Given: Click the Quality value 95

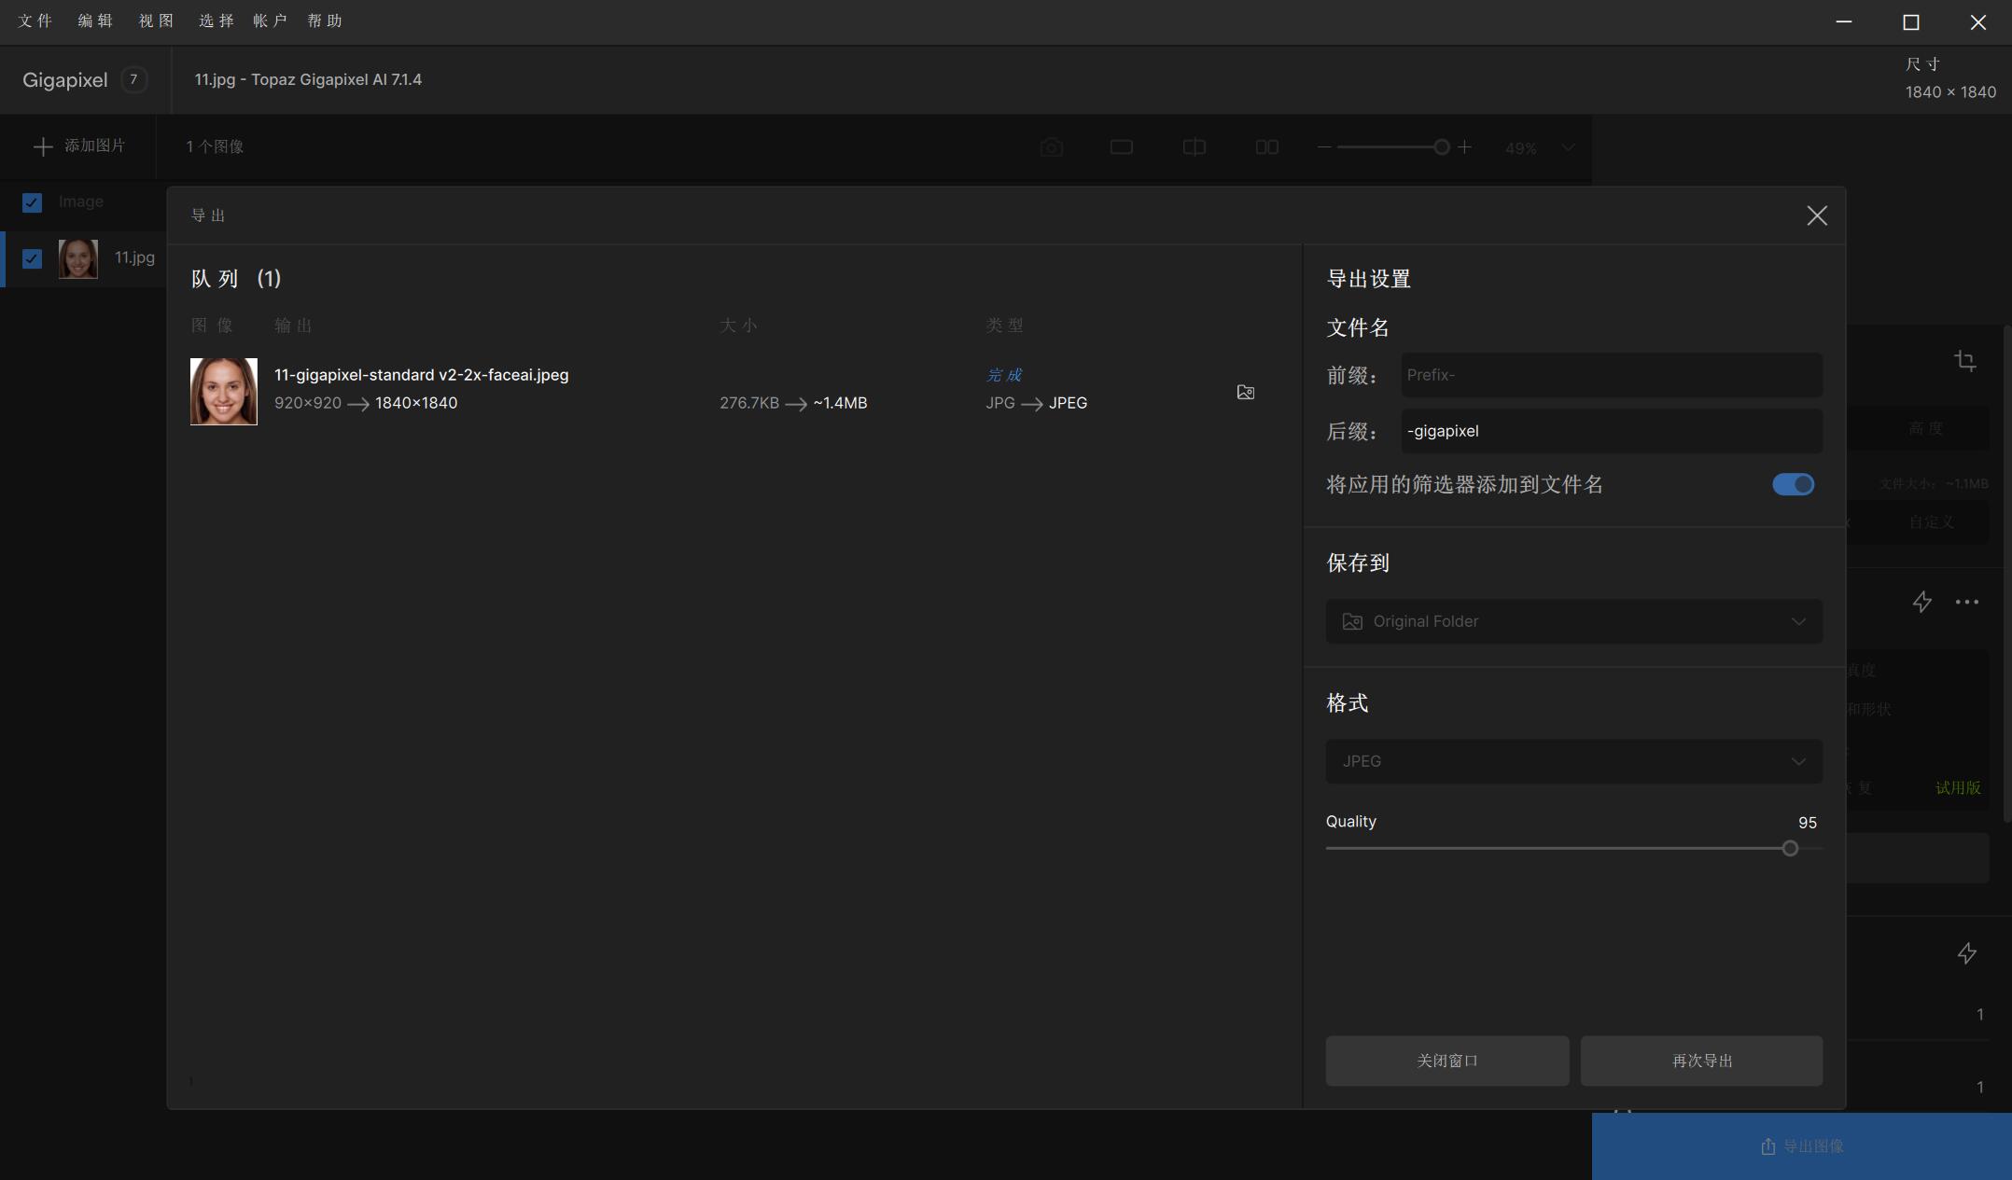Looking at the screenshot, I should pos(1807,823).
